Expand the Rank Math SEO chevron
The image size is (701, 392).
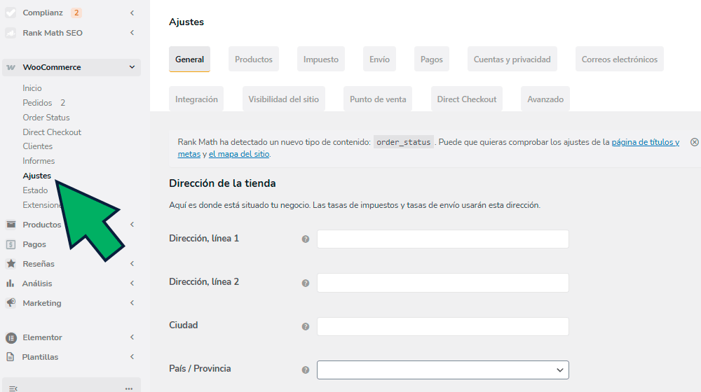point(132,33)
